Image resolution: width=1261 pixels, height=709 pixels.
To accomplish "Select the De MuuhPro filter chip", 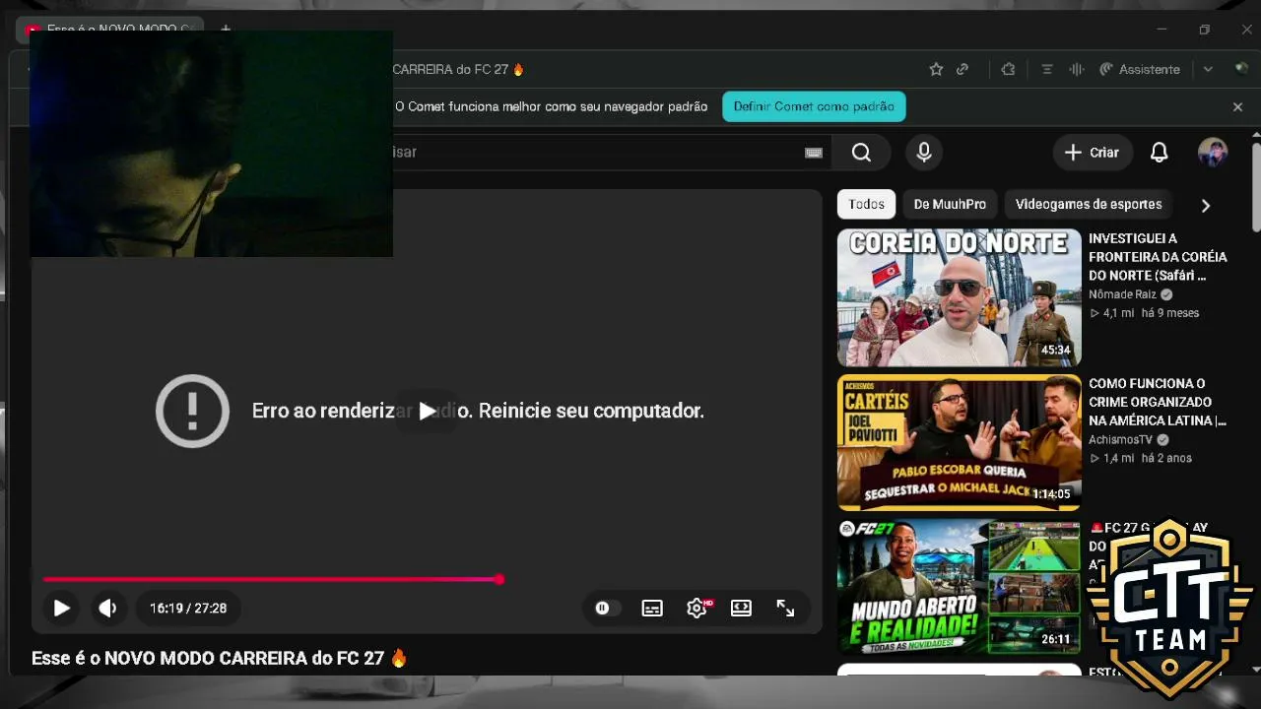I will (950, 204).
